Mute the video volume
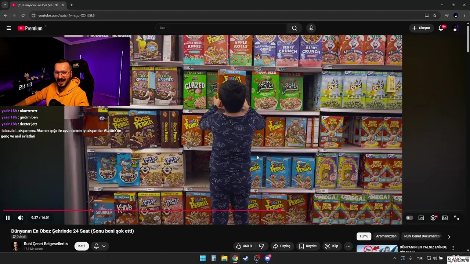The height and width of the screenshot is (264, 470). (x=21, y=218)
